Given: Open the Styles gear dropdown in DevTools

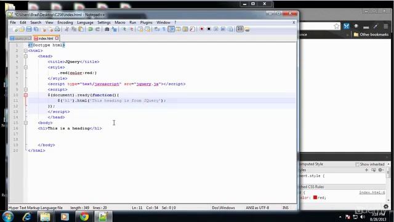Looking at the screenshot, I should [x=381, y=170].
